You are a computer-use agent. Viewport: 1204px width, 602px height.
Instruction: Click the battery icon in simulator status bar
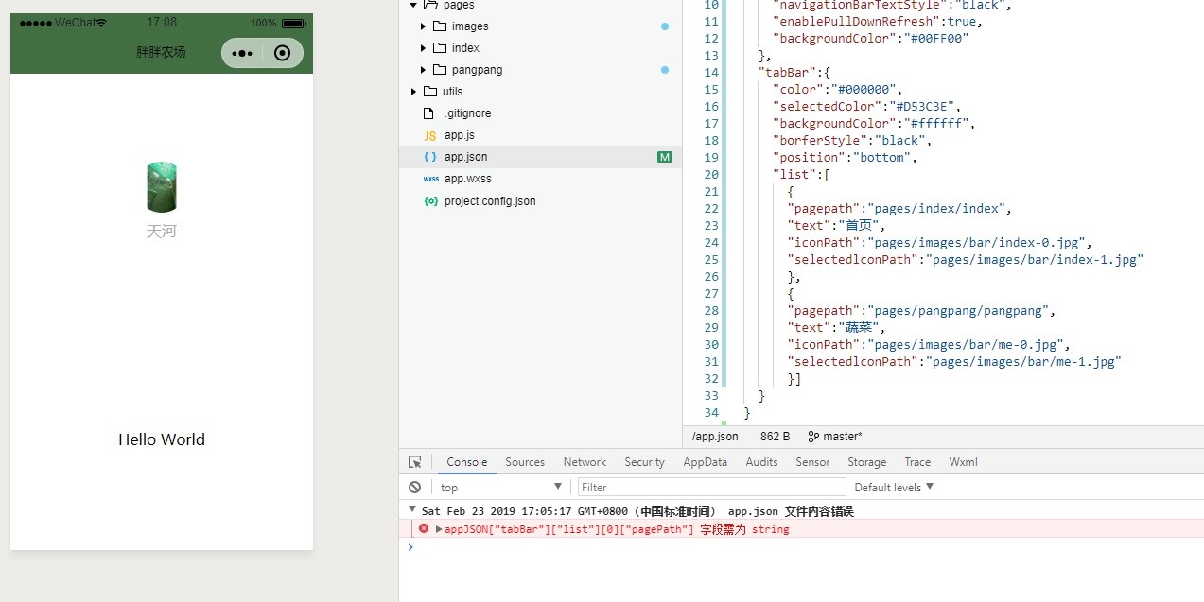[294, 23]
